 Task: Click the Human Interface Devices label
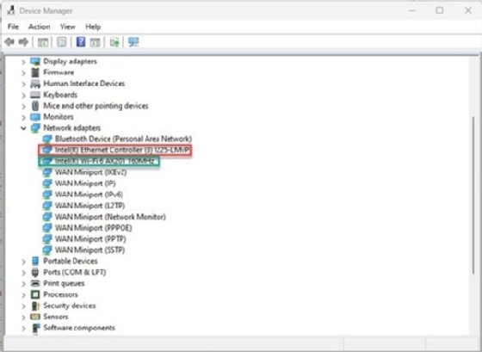(84, 83)
